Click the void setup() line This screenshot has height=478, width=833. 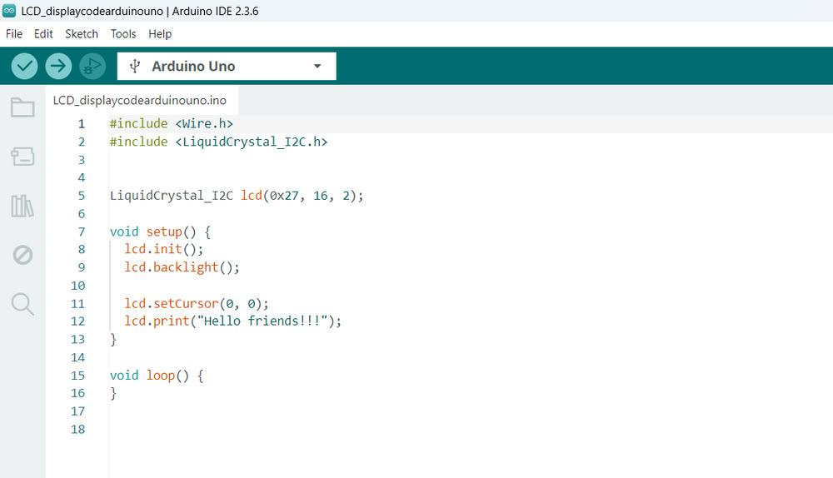point(160,232)
